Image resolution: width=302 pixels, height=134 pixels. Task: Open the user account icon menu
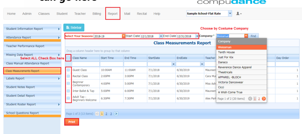click(x=239, y=14)
